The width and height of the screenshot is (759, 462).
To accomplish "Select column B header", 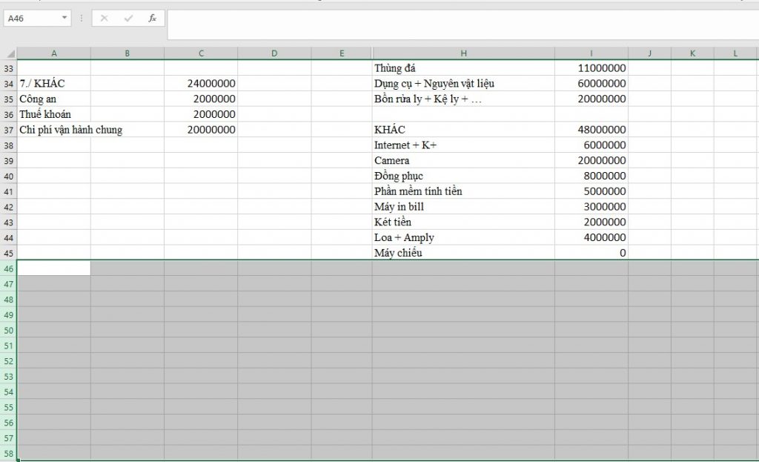I will point(127,53).
